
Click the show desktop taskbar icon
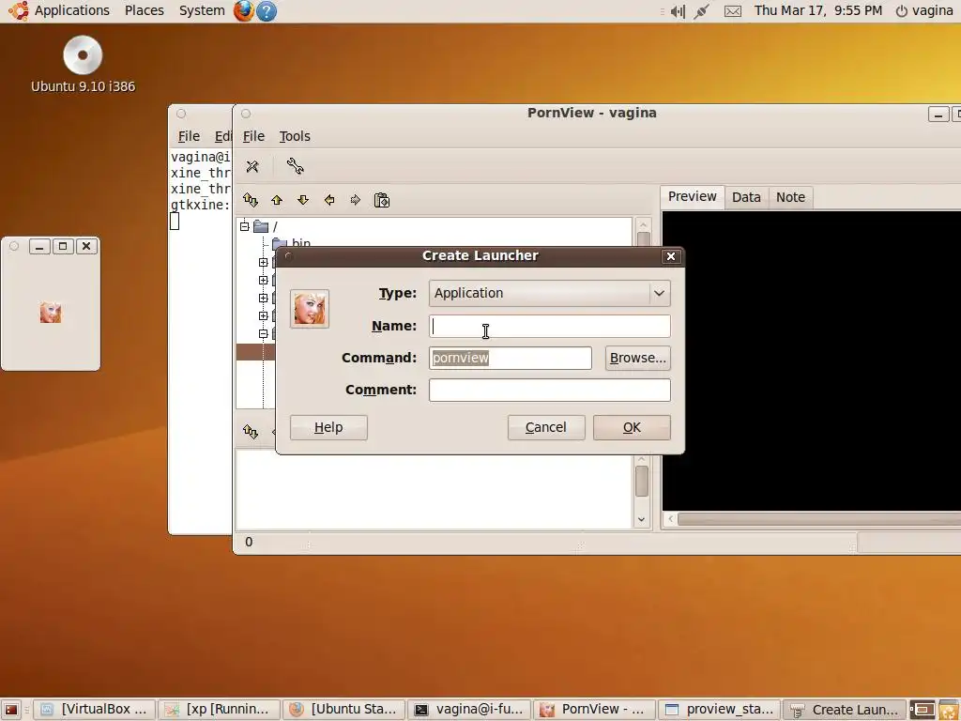tap(11, 710)
